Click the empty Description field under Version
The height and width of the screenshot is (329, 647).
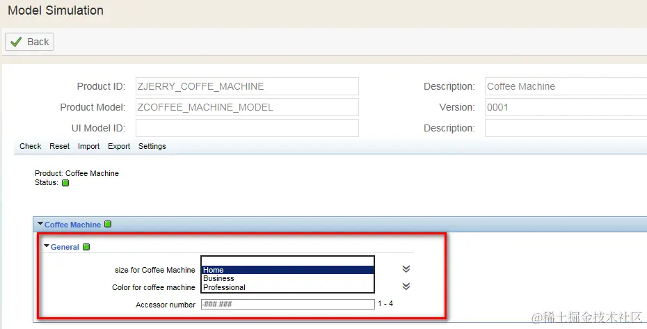tap(566, 128)
